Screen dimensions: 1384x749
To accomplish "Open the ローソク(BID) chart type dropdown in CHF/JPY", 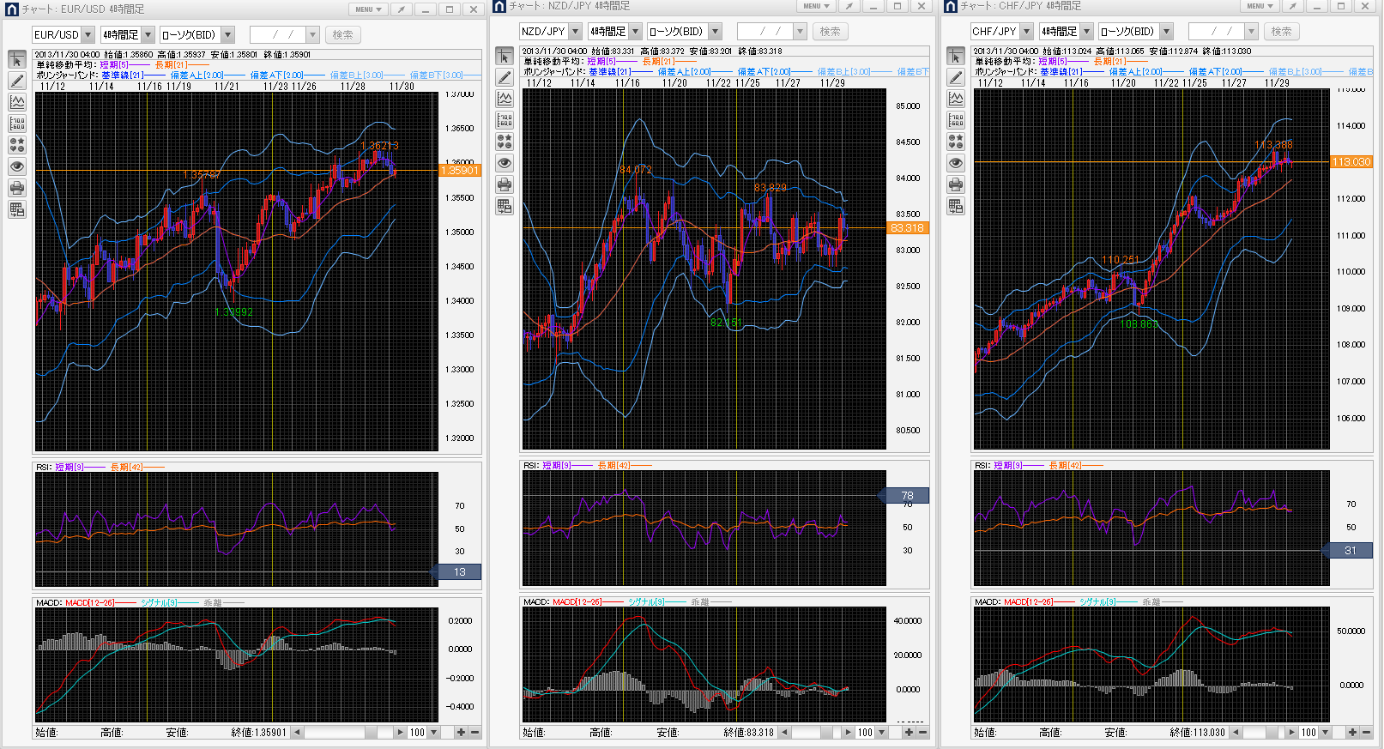I will (1166, 32).
